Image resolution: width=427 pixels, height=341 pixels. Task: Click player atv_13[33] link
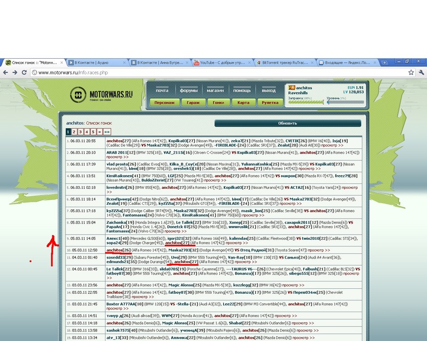tap(117, 338)
